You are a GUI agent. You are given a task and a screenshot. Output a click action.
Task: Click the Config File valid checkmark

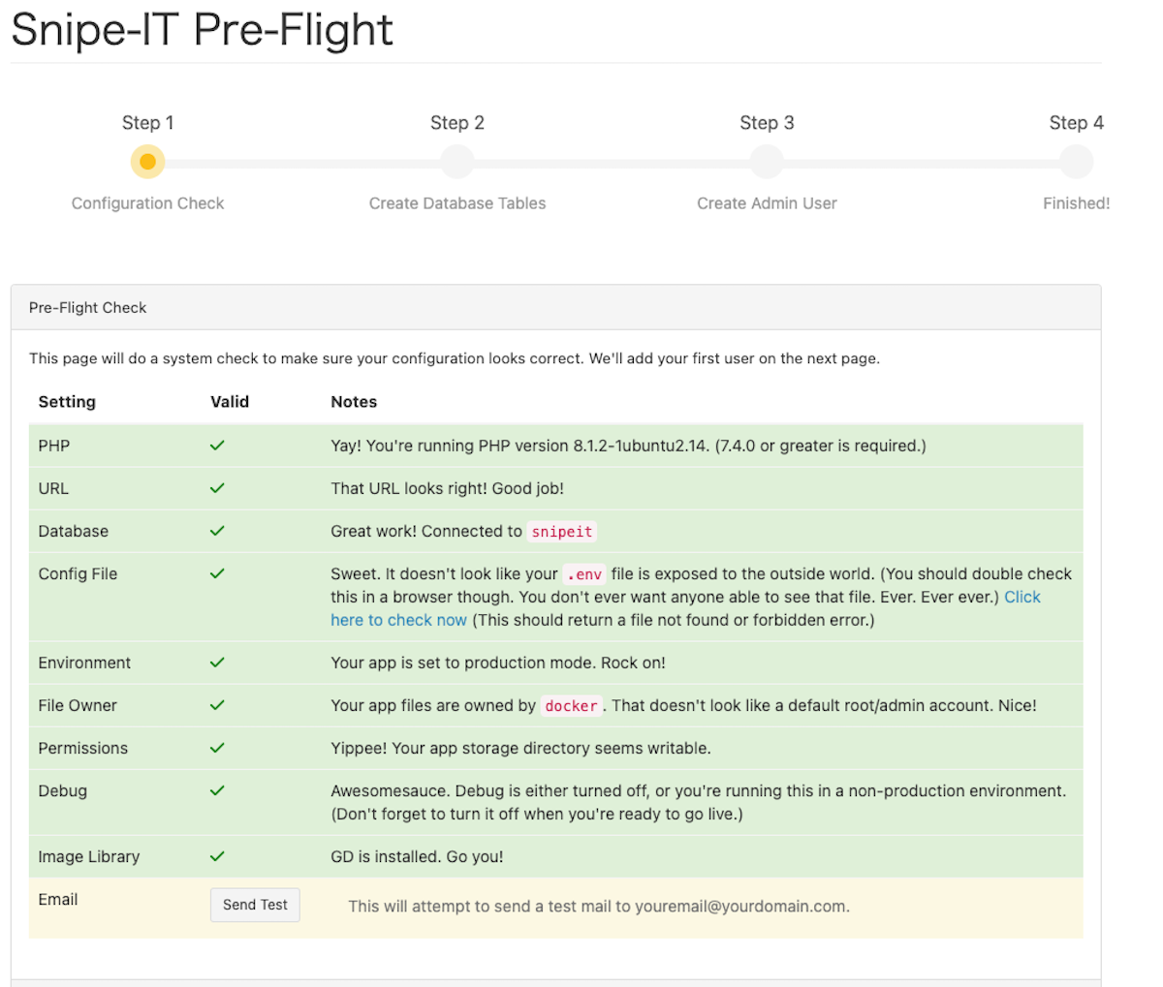[217, 573]
